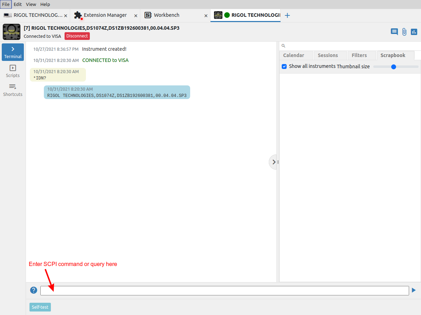Click the Self-test button
The width and height of the screenshot is (421, 315).
pos(40,307)
